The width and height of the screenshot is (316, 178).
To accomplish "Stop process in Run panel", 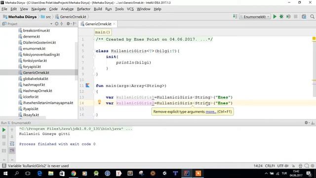I will [4, 137].
